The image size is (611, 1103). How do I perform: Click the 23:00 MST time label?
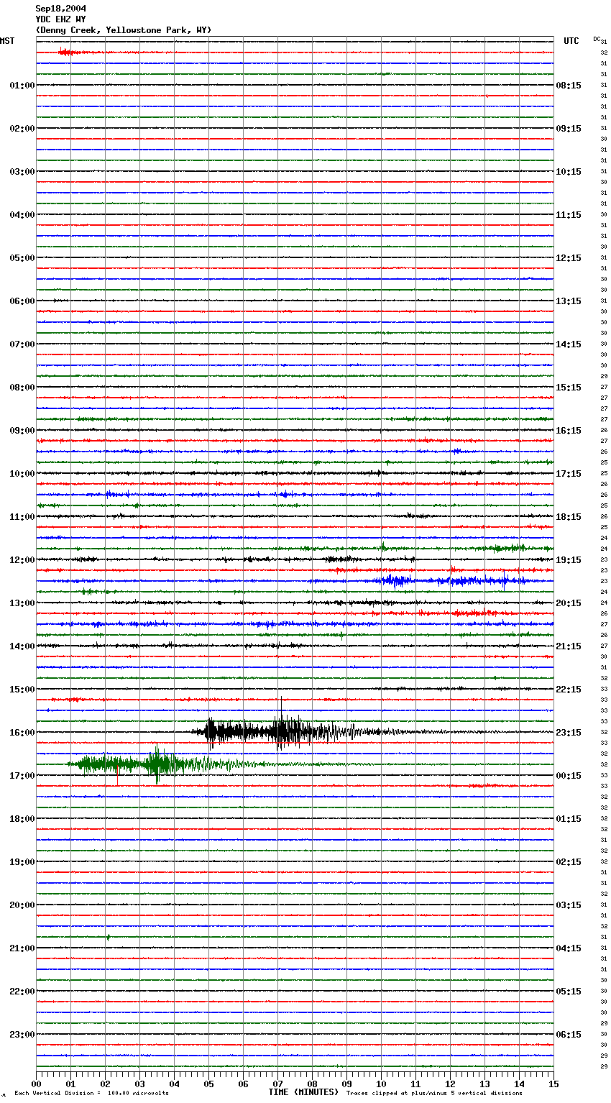(x=22, y=1035)
